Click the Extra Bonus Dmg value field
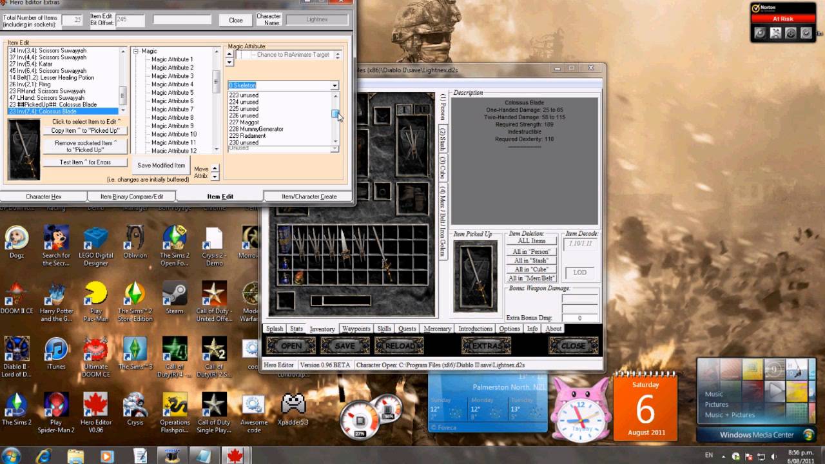 (580, 318)
